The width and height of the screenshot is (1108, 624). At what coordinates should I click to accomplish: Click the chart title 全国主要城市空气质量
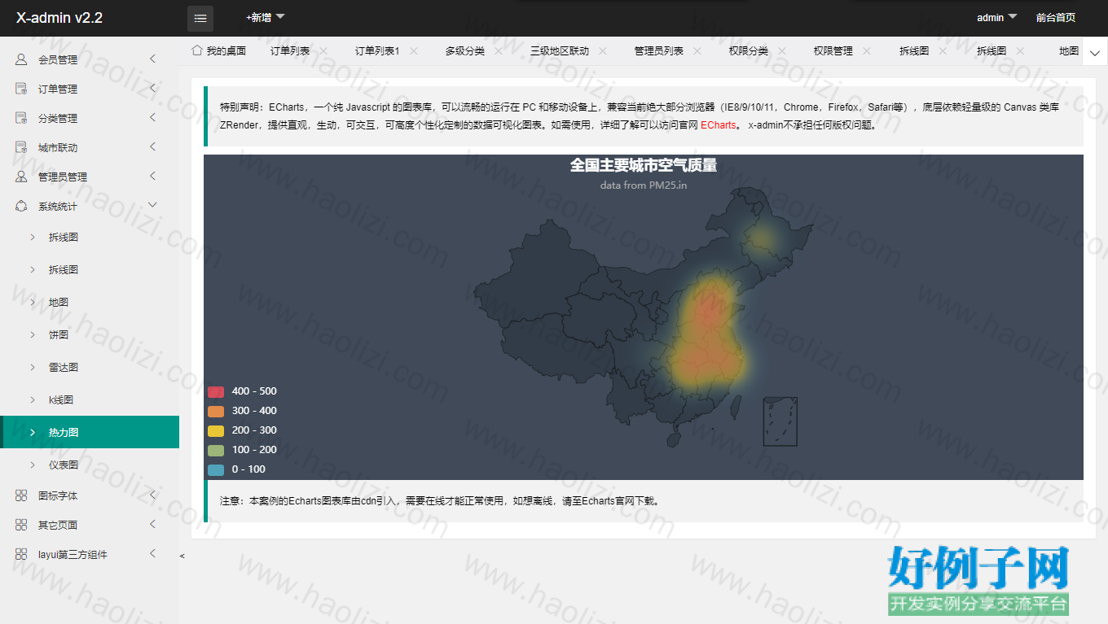(644, 165)
